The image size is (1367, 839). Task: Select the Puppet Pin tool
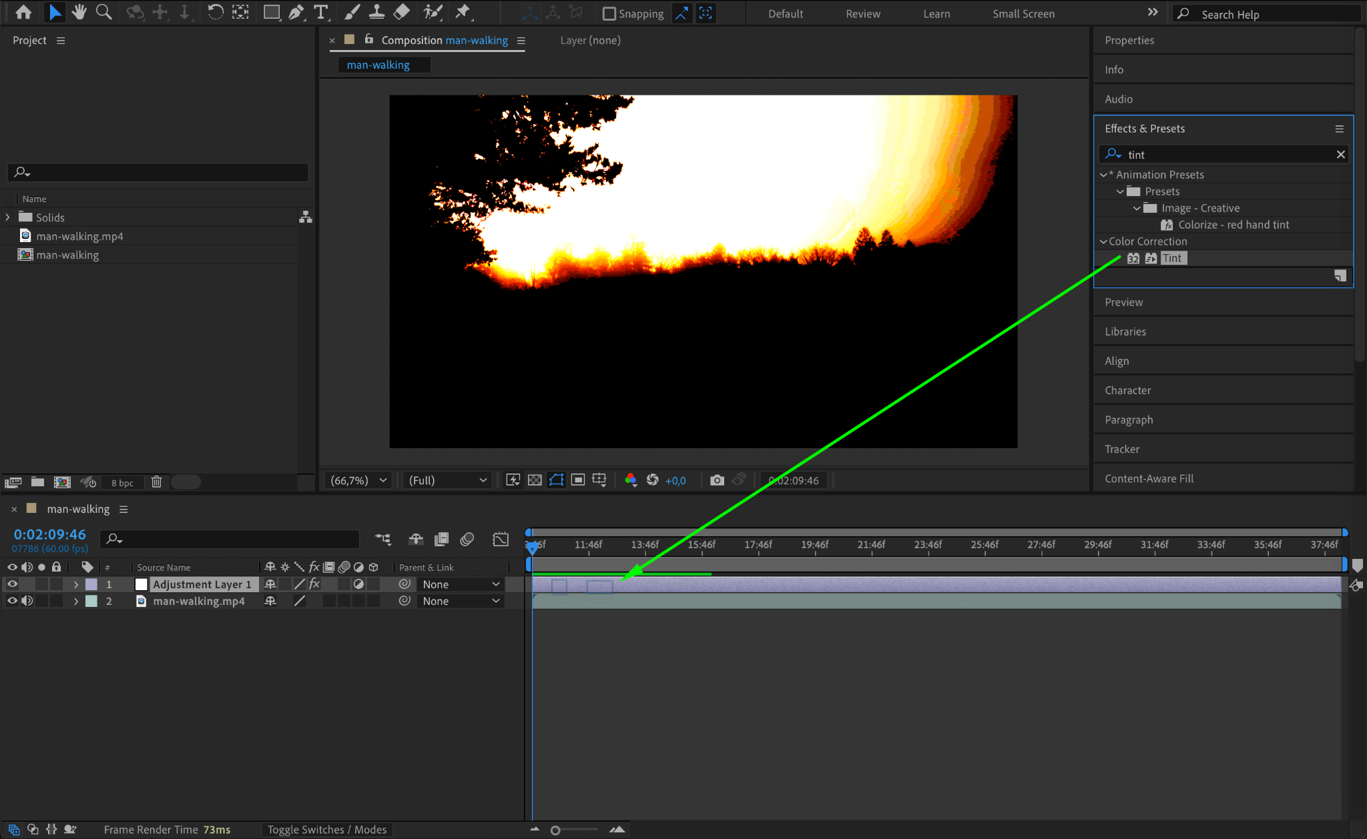click(462, 12)
